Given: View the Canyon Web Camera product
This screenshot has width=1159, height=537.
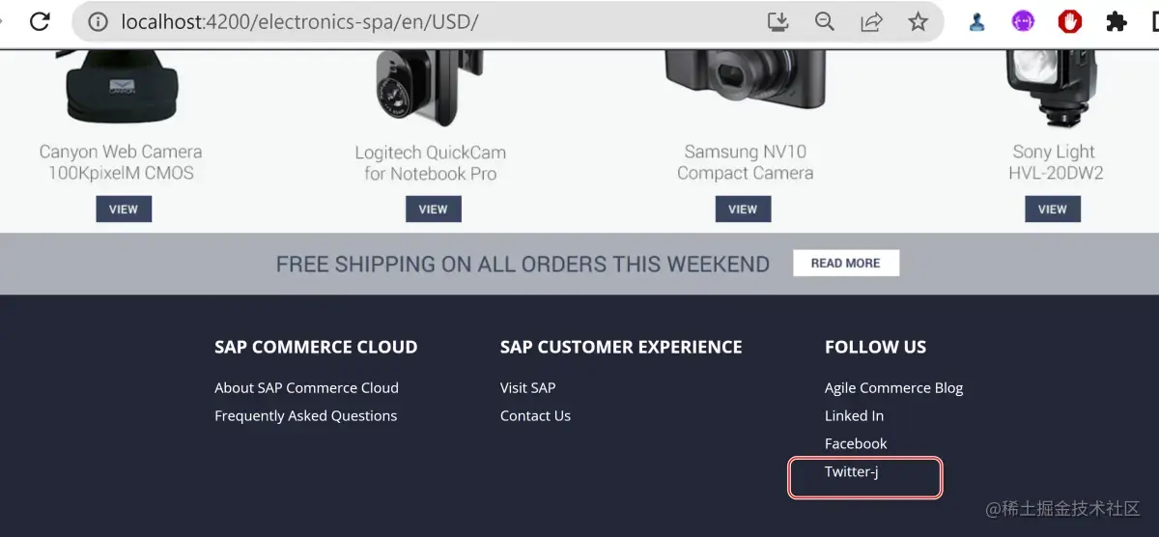Looking at the screenshot, I should pyautogui.click(x=124, y=209).
